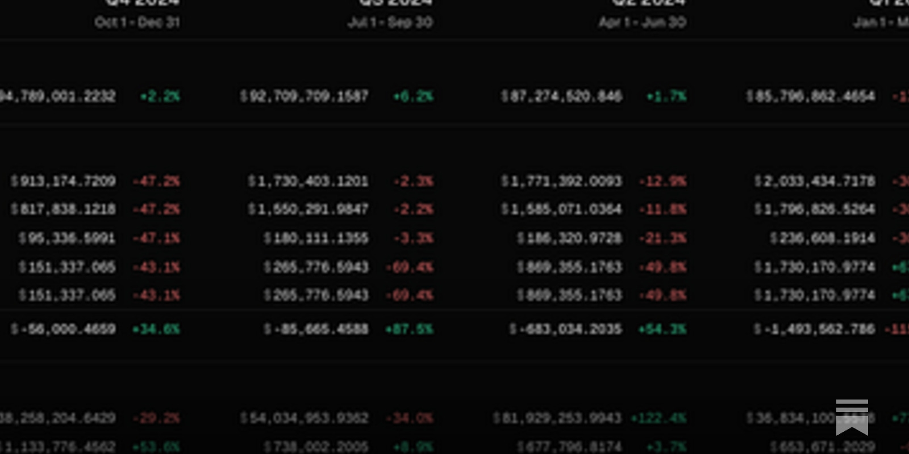Click the $95,336.5991 value

point(67,238)
